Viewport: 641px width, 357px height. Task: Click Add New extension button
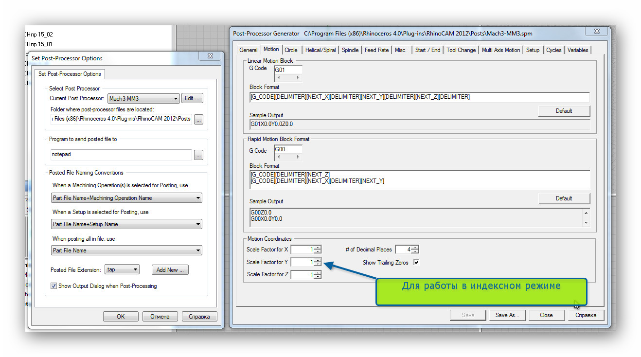170,270
